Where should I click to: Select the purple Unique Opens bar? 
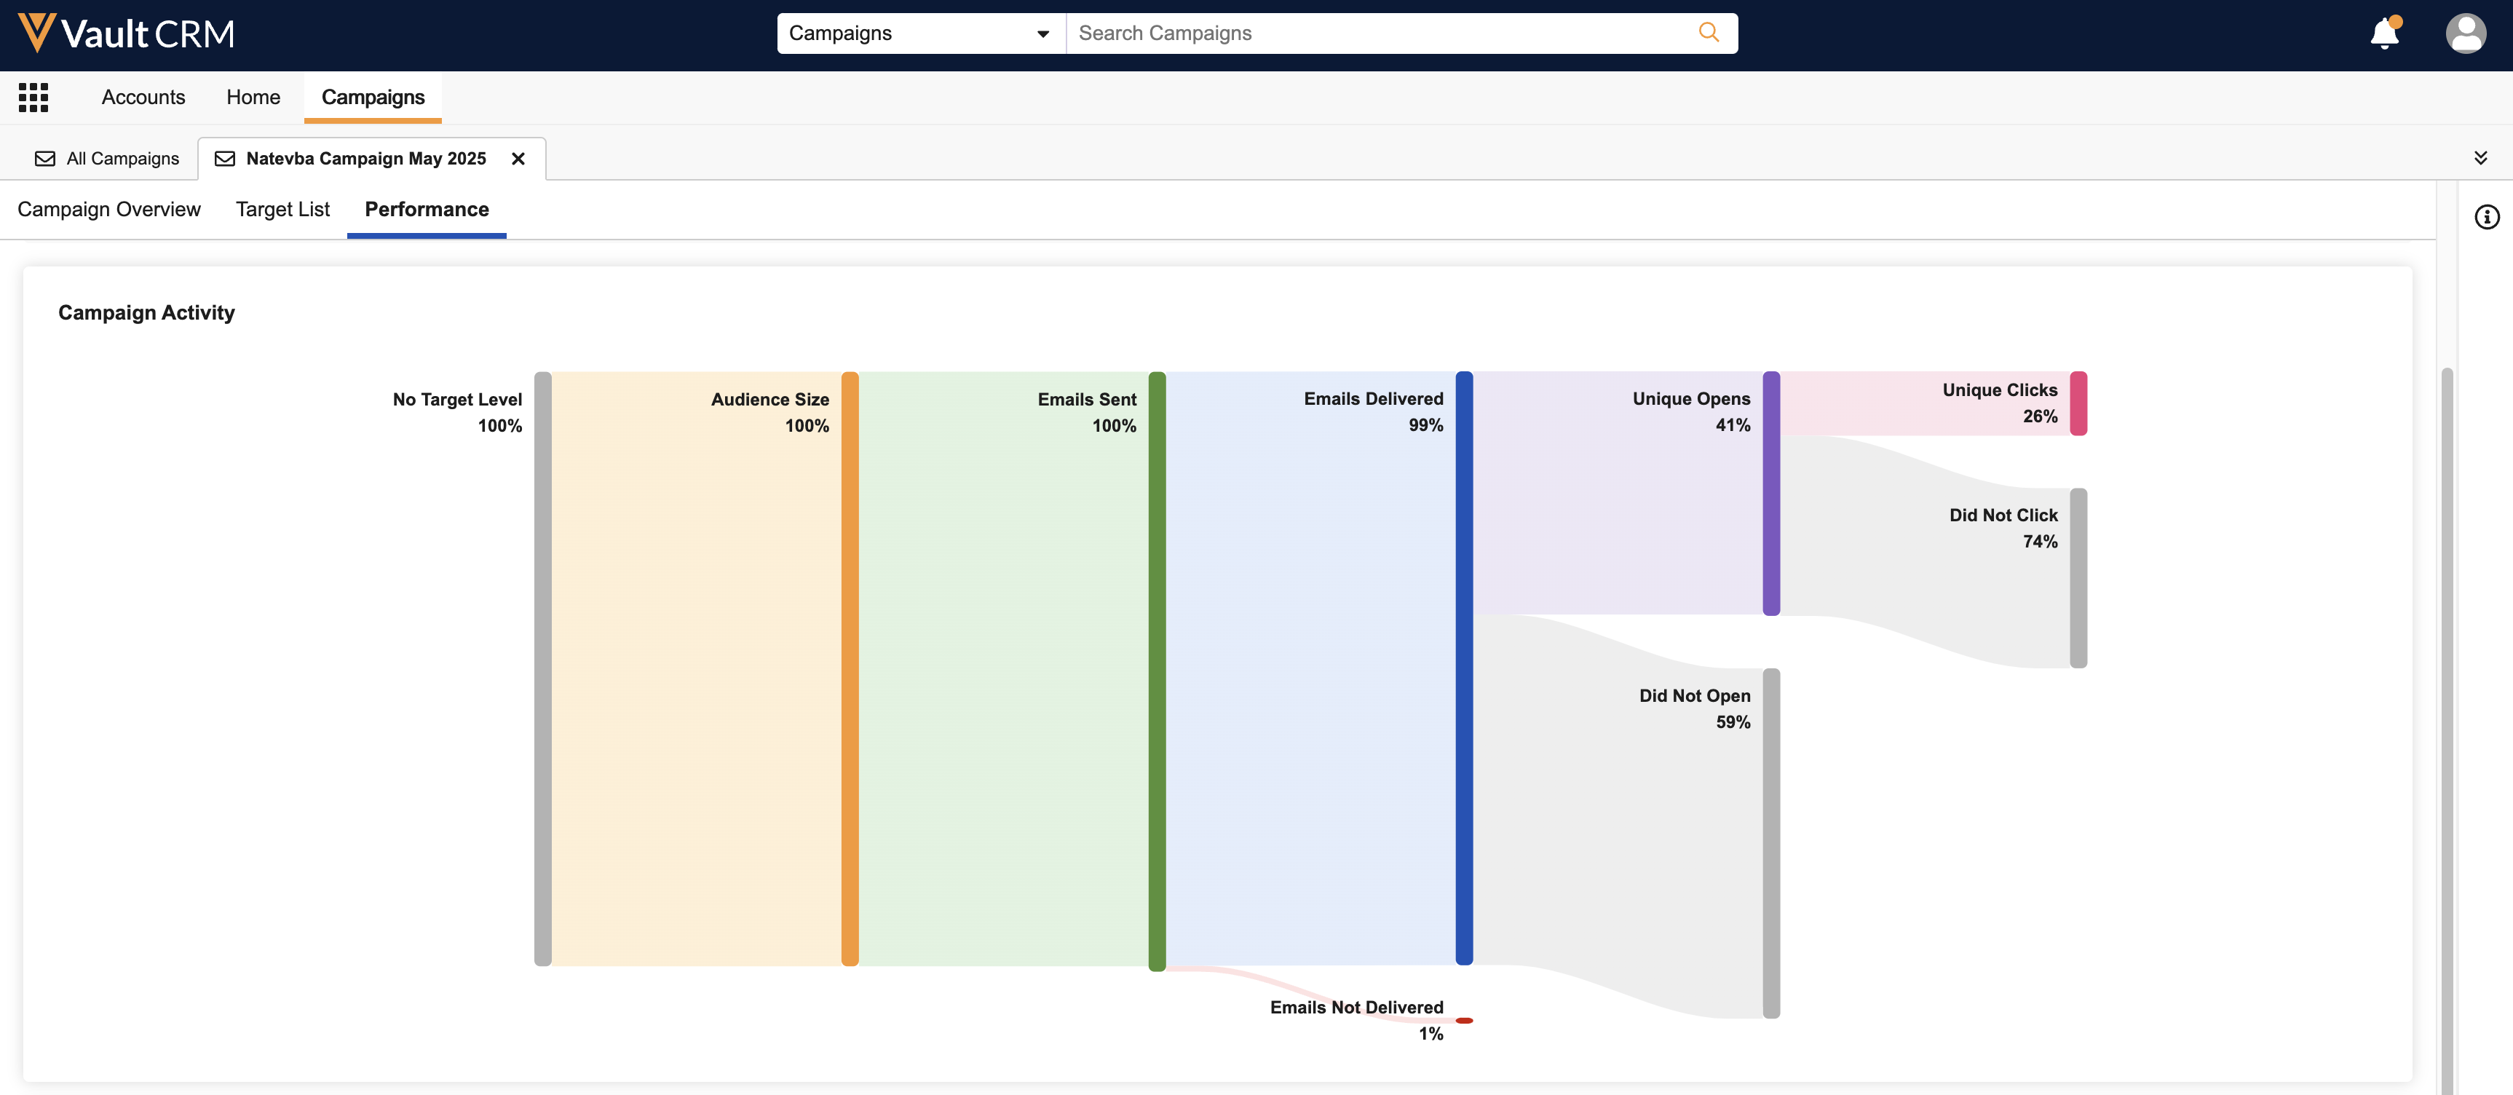point(1770,493)
